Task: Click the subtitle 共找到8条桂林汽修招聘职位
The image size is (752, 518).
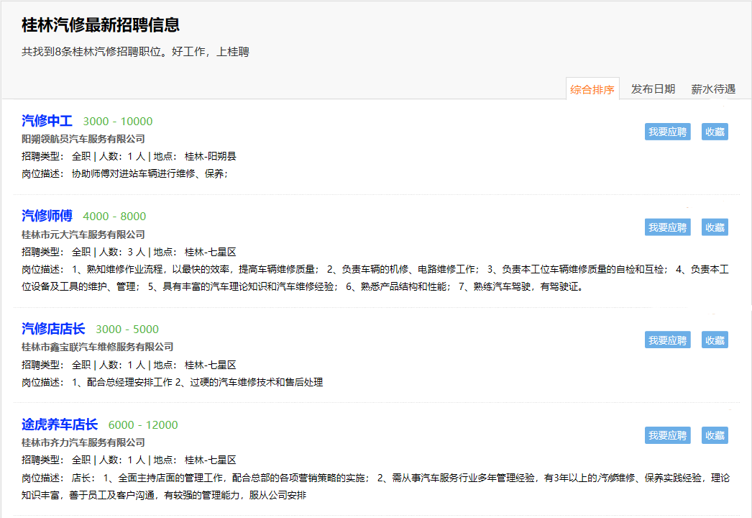Action: pos(91,51)
